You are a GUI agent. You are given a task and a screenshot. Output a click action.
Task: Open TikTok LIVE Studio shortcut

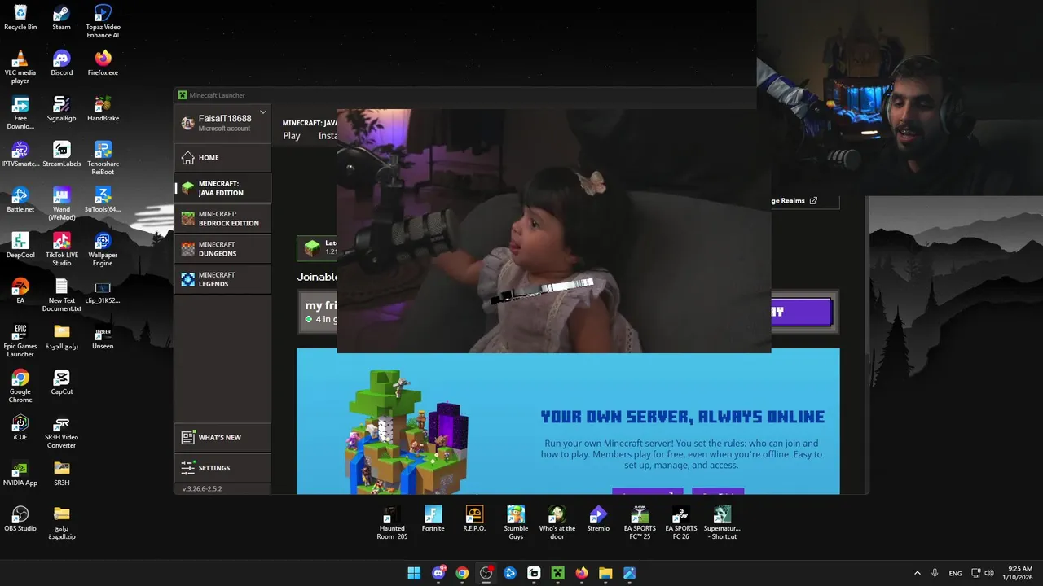click(62, 249)
